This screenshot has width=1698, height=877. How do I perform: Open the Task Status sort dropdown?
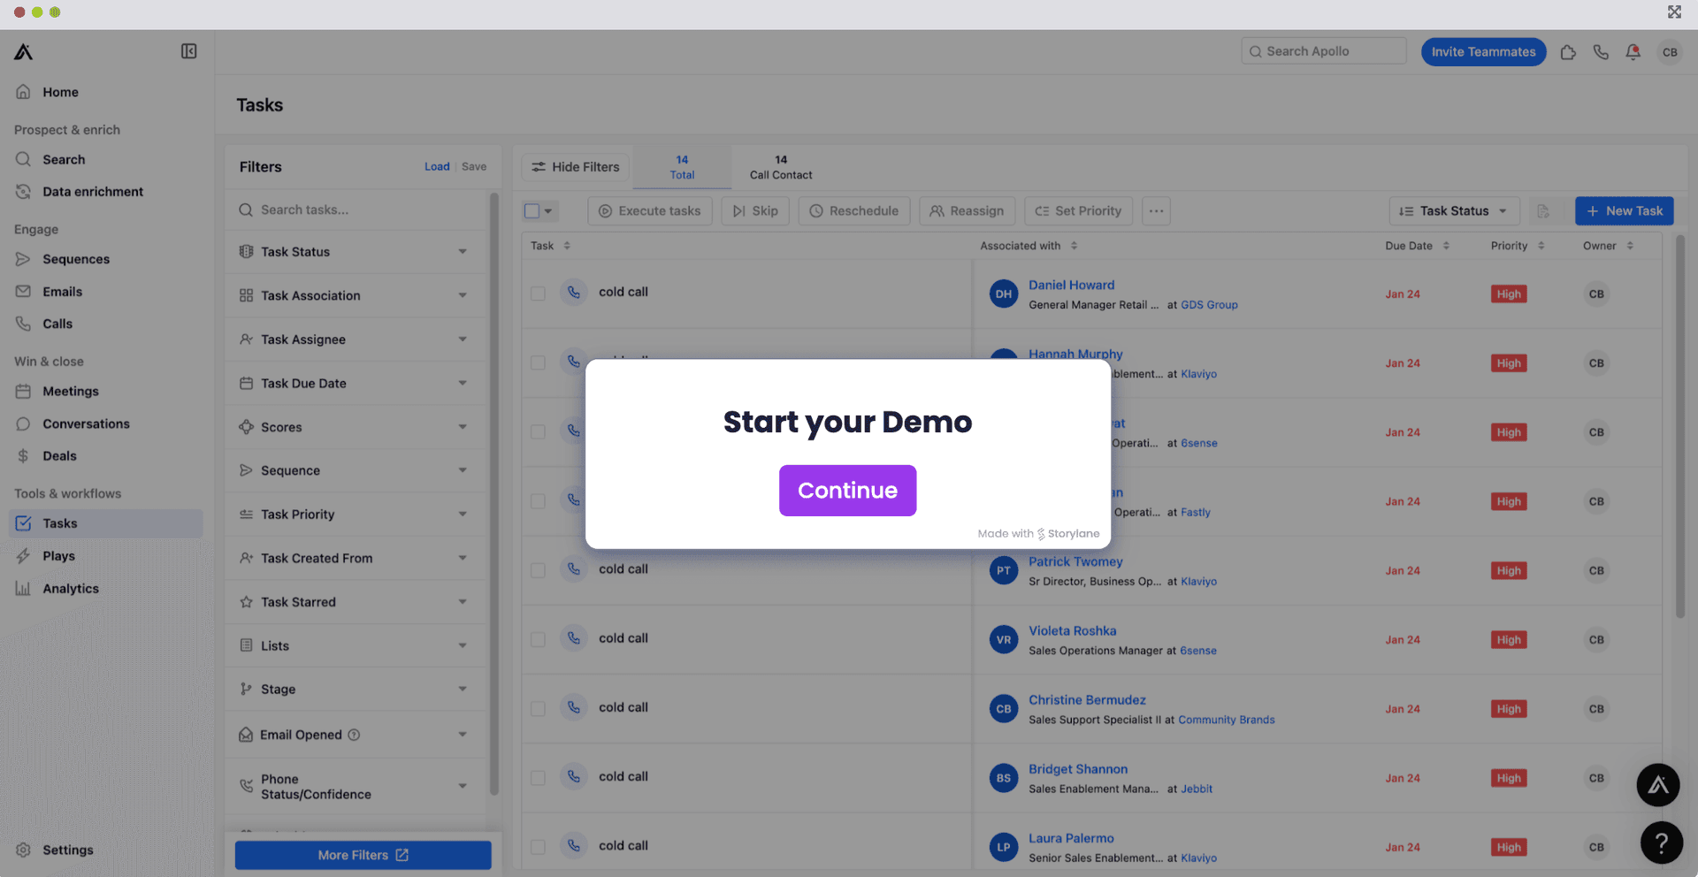click(x=1454, y=211)
